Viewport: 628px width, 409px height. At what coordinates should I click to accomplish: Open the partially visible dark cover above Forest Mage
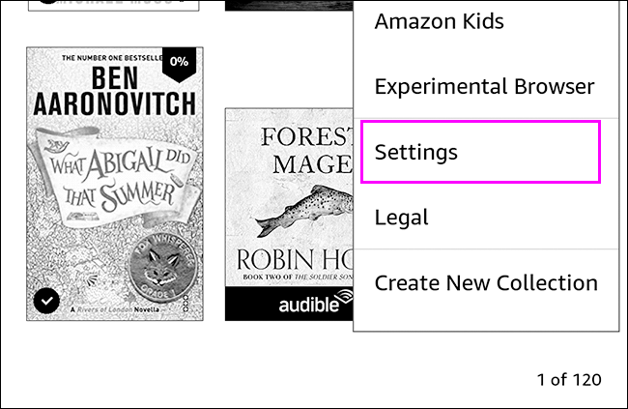(288, 5)
